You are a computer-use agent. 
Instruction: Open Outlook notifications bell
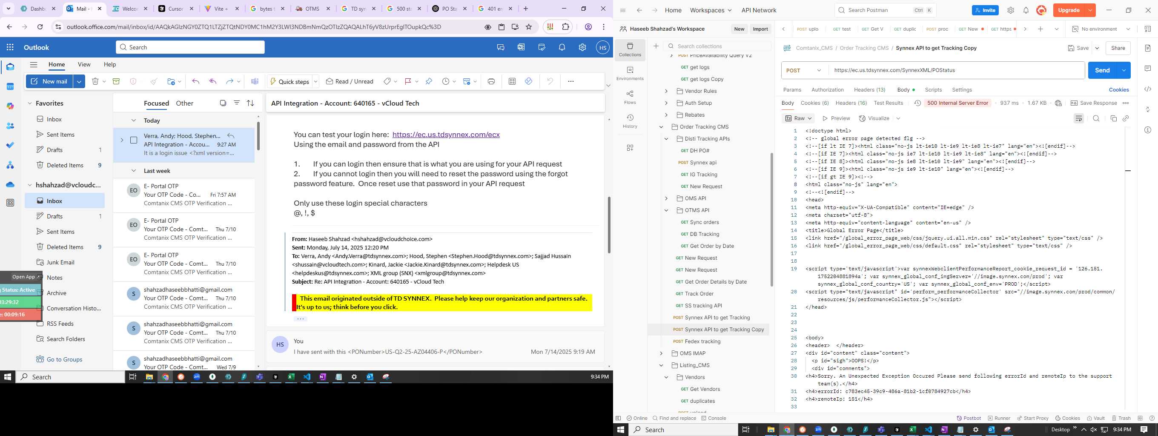(562, 47)
